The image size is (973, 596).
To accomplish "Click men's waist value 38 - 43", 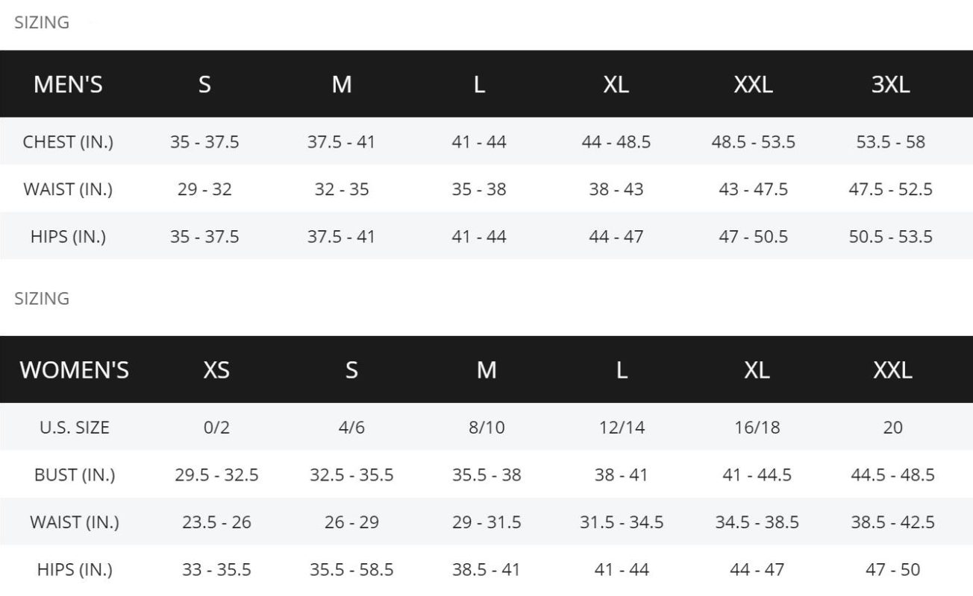I will point(616,189).
